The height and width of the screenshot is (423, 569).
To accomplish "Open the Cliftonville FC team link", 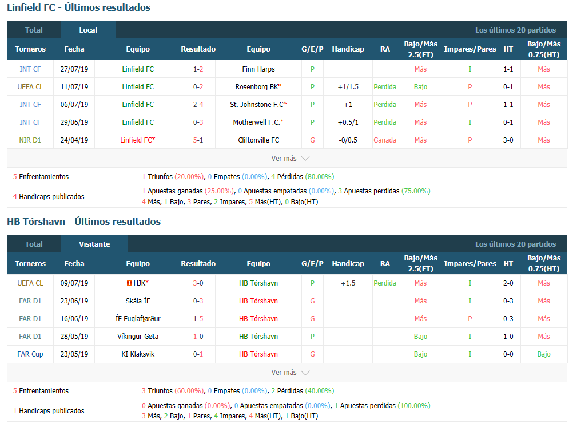I will pyautogui.click(x=258, y=140).
